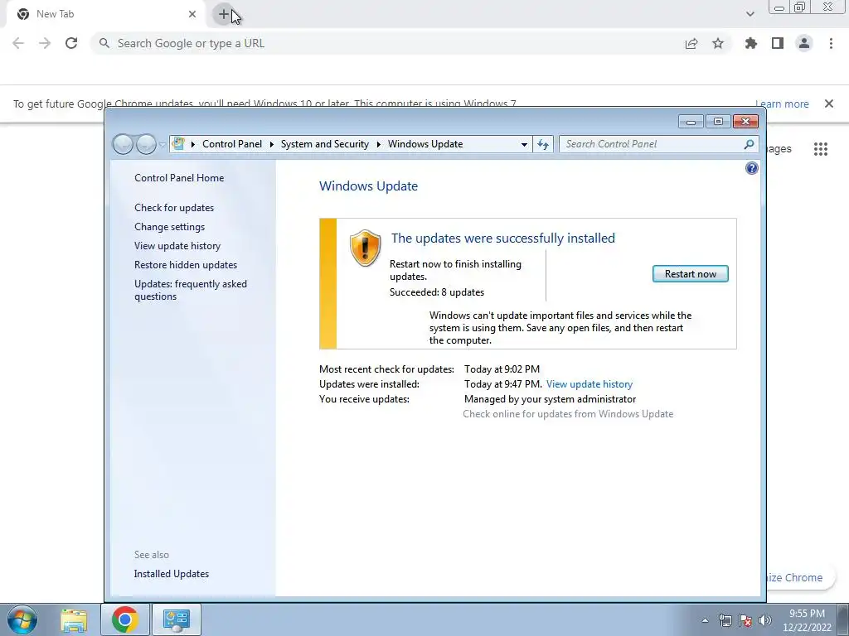Select System and Security breadcrumb
Image resolution: width=849 pixels, height=636 pixels.
pyautogui.click(x=324, y=144)
